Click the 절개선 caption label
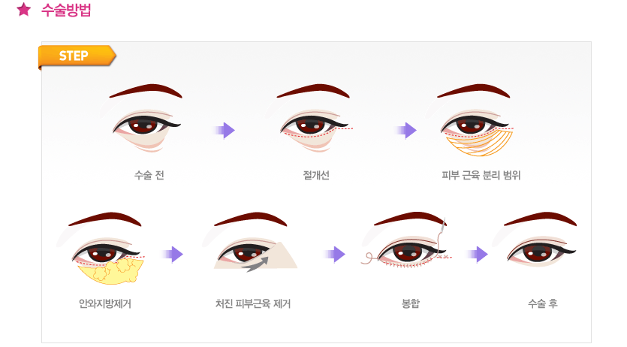The height and width of the screenshot is (347, 627). [316, 175]
